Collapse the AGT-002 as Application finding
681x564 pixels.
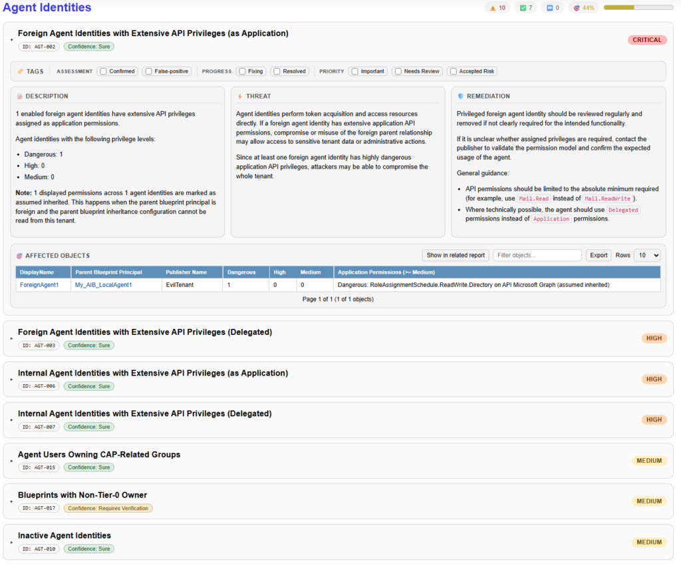point(11,40)
